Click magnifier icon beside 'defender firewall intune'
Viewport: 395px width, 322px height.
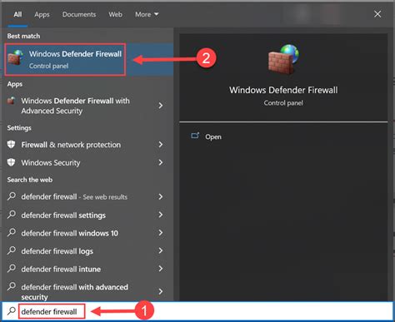pos(12,268)
